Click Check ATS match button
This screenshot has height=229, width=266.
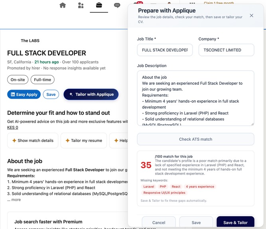[x=195, y=139]
